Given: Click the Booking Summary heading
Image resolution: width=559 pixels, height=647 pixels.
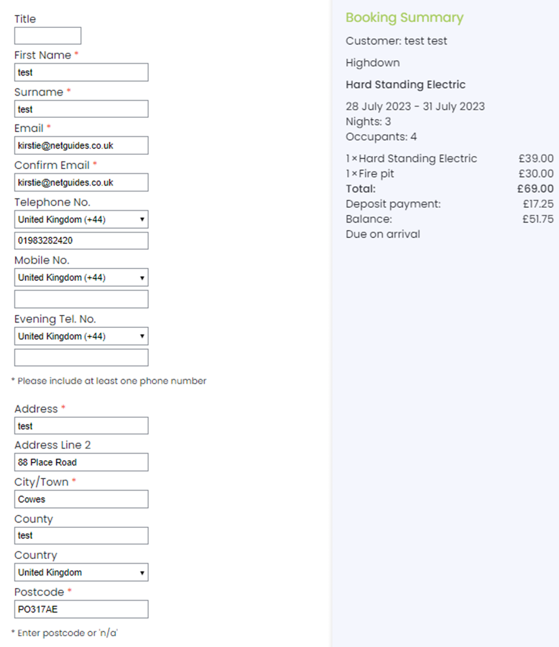Looking at the screenshot, I should click(x=404, y=18).
